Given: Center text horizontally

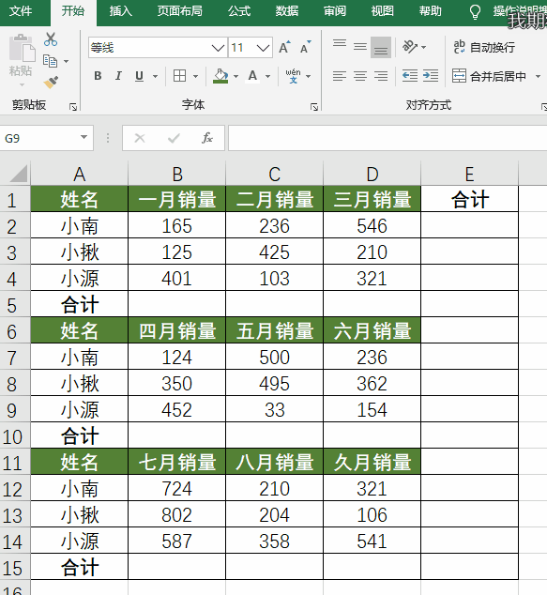Looking at the screenshot, I should 360,76.
